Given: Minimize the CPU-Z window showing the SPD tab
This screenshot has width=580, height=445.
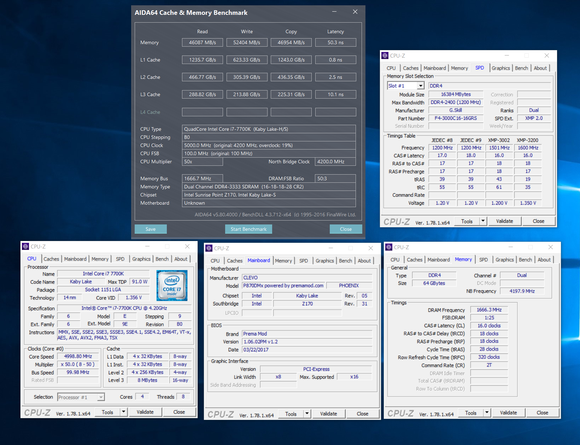Looking at the screenshot, I should coord(506,55).
